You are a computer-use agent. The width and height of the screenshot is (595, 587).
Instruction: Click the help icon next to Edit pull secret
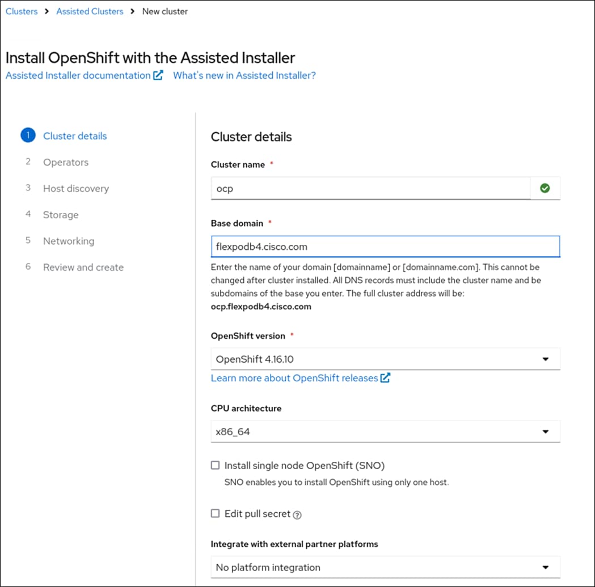pyautogui.click(x=297, y=515)
